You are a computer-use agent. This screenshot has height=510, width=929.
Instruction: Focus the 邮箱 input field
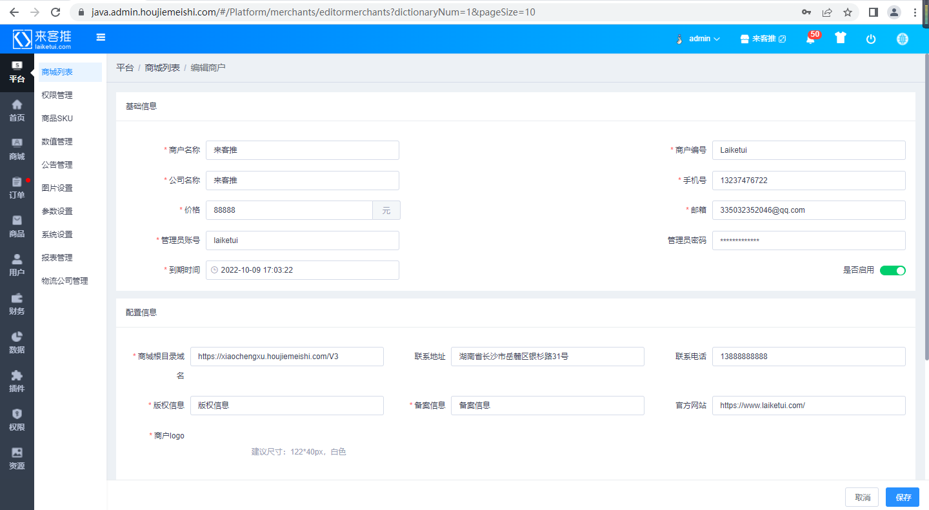809,210
